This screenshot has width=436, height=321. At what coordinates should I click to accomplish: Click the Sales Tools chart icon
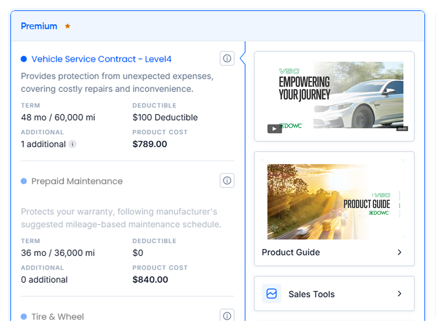[x=271, y=294]
